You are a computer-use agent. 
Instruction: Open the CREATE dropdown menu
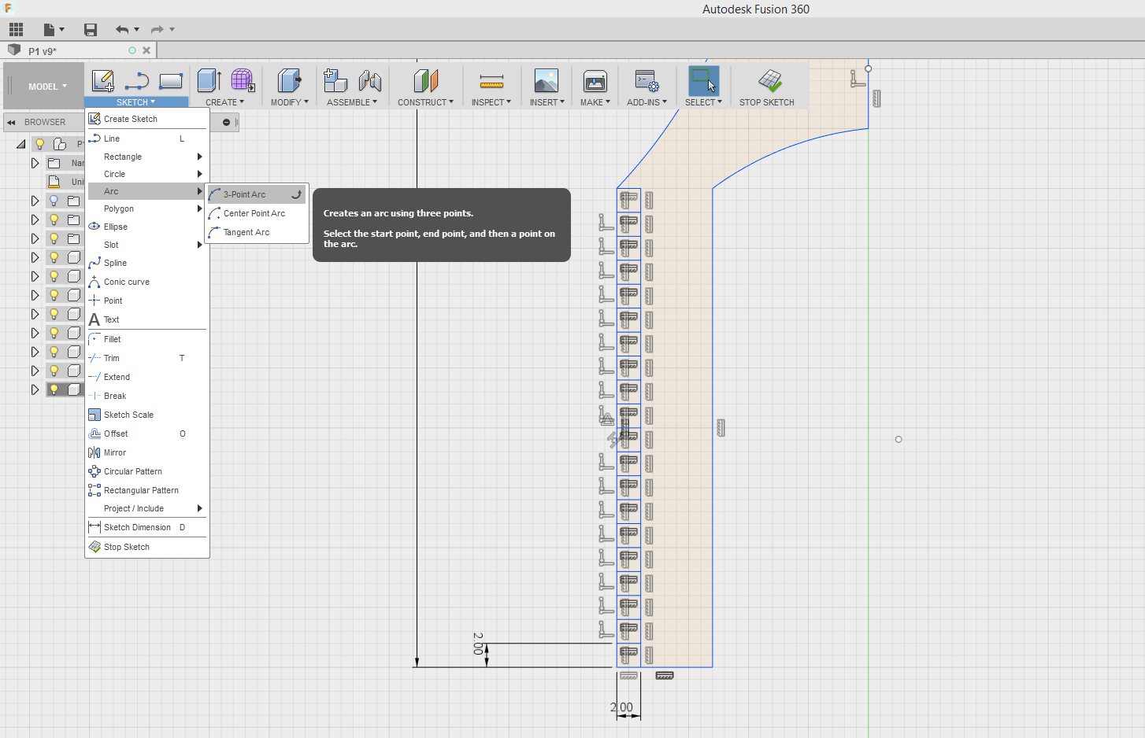point(224,102)
